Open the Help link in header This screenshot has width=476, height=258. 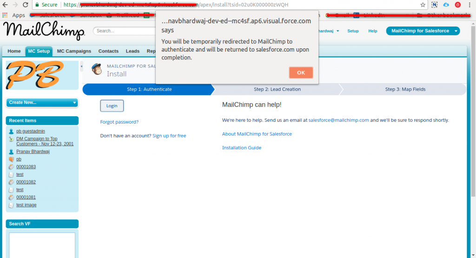(x=372, y=31)
